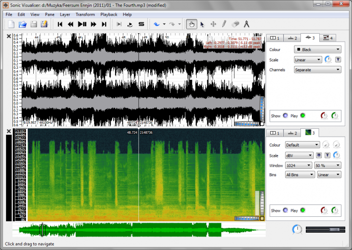This screenshot has width=352, height=250.
Task: Toggle spectrogram Normalize Columns button
Action: coord(319,155)
